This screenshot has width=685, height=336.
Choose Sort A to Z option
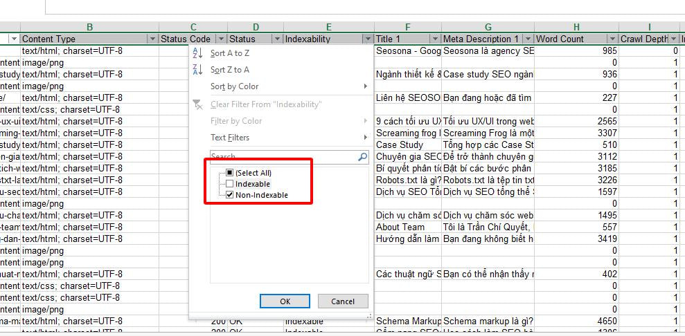tap(230, 53)
